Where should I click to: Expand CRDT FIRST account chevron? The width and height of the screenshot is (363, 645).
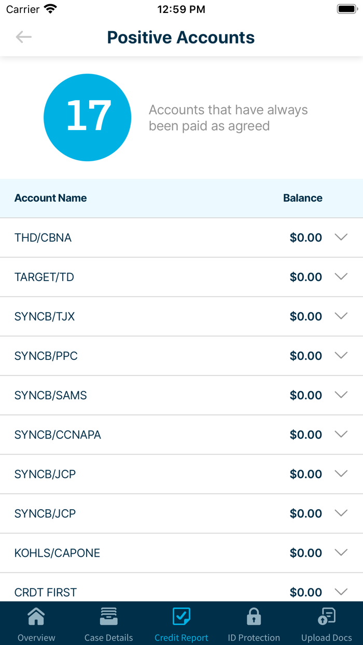[341, 592]
